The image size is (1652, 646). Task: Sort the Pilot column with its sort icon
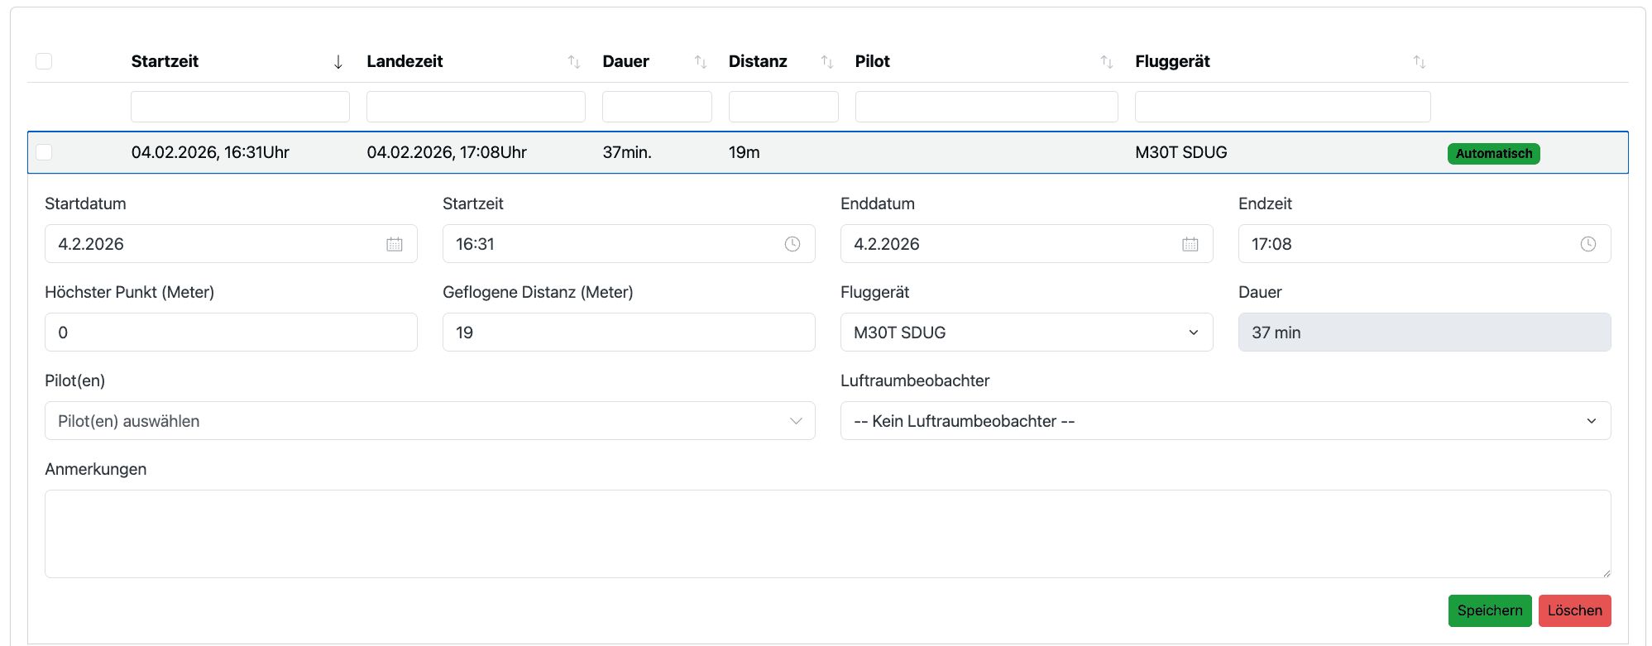[x=1106, y=62]
